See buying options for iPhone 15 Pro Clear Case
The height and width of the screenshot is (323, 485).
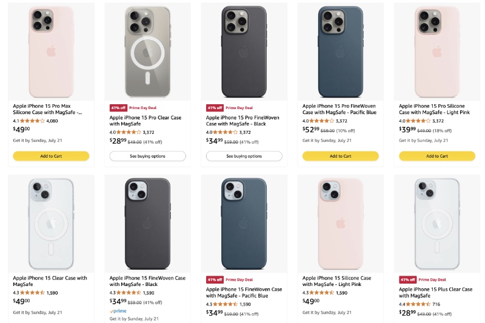(147, 156)
